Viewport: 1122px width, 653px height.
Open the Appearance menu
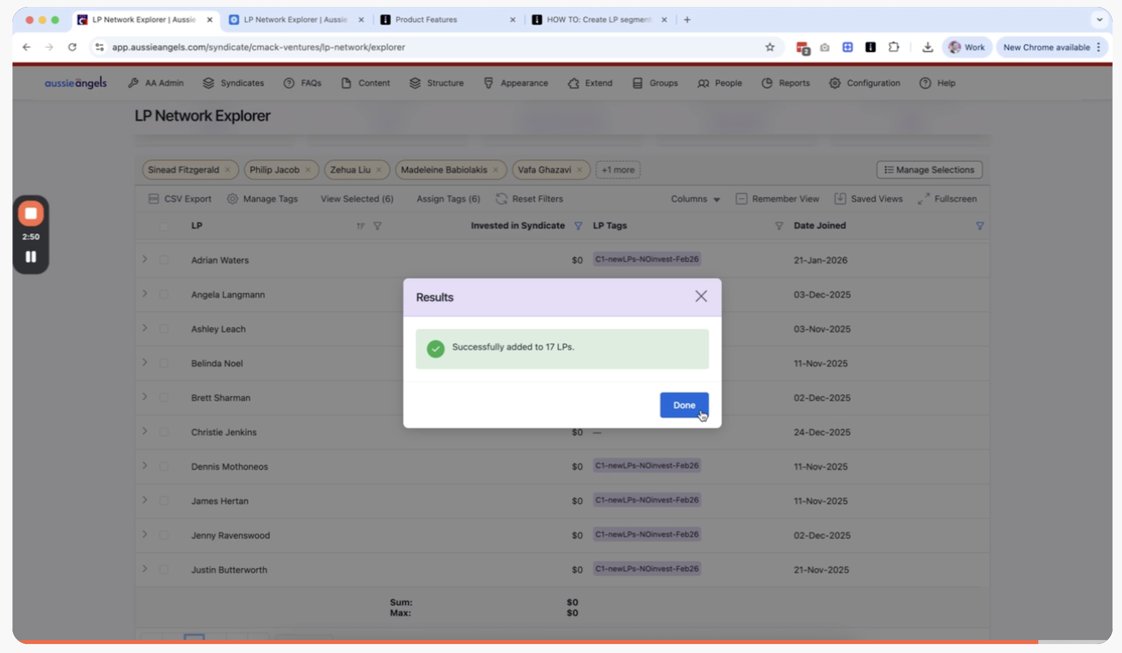tap(516, 83)
